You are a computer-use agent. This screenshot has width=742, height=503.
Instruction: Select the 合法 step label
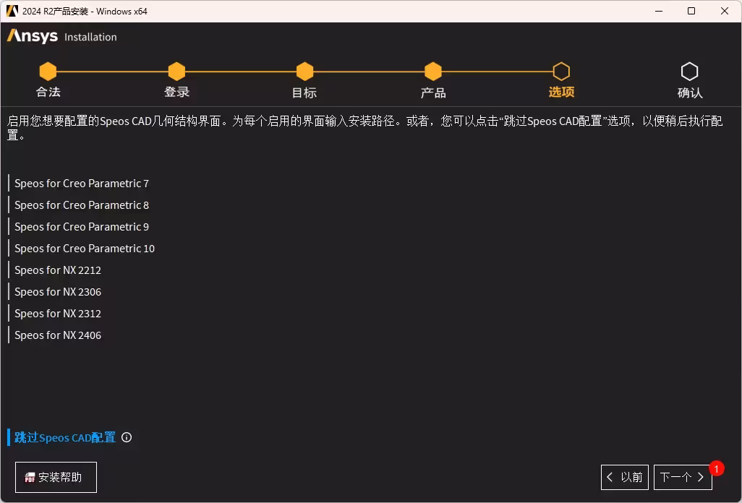48,93
